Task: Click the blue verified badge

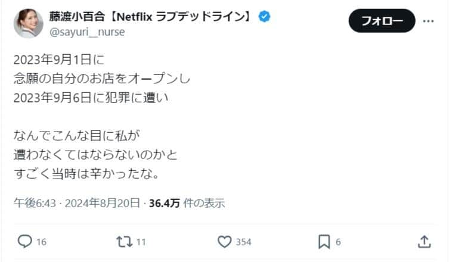Action: (264, 17)
